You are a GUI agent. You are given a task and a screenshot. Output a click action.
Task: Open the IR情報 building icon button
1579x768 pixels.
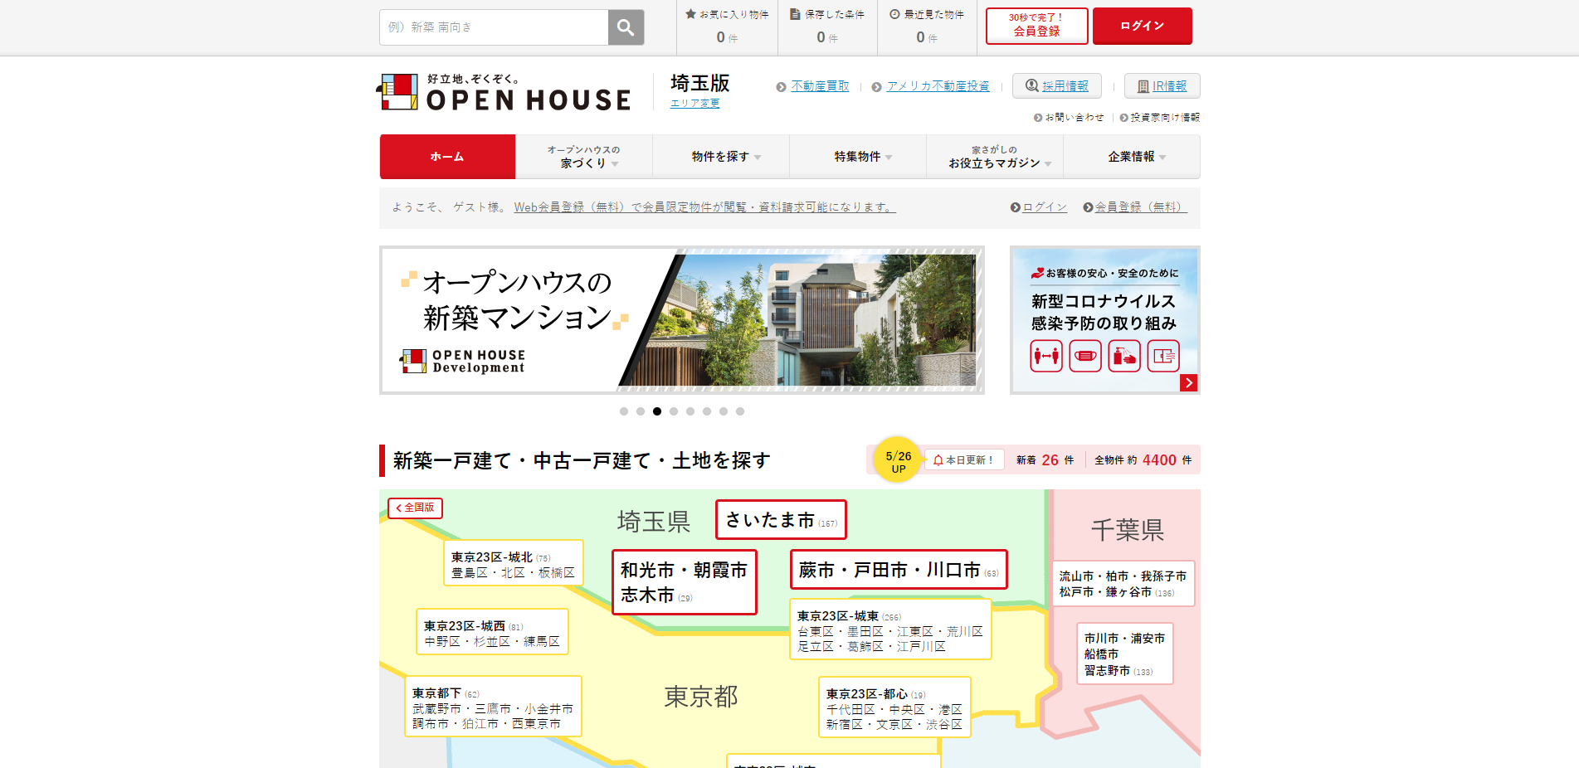click(1162, 86)
